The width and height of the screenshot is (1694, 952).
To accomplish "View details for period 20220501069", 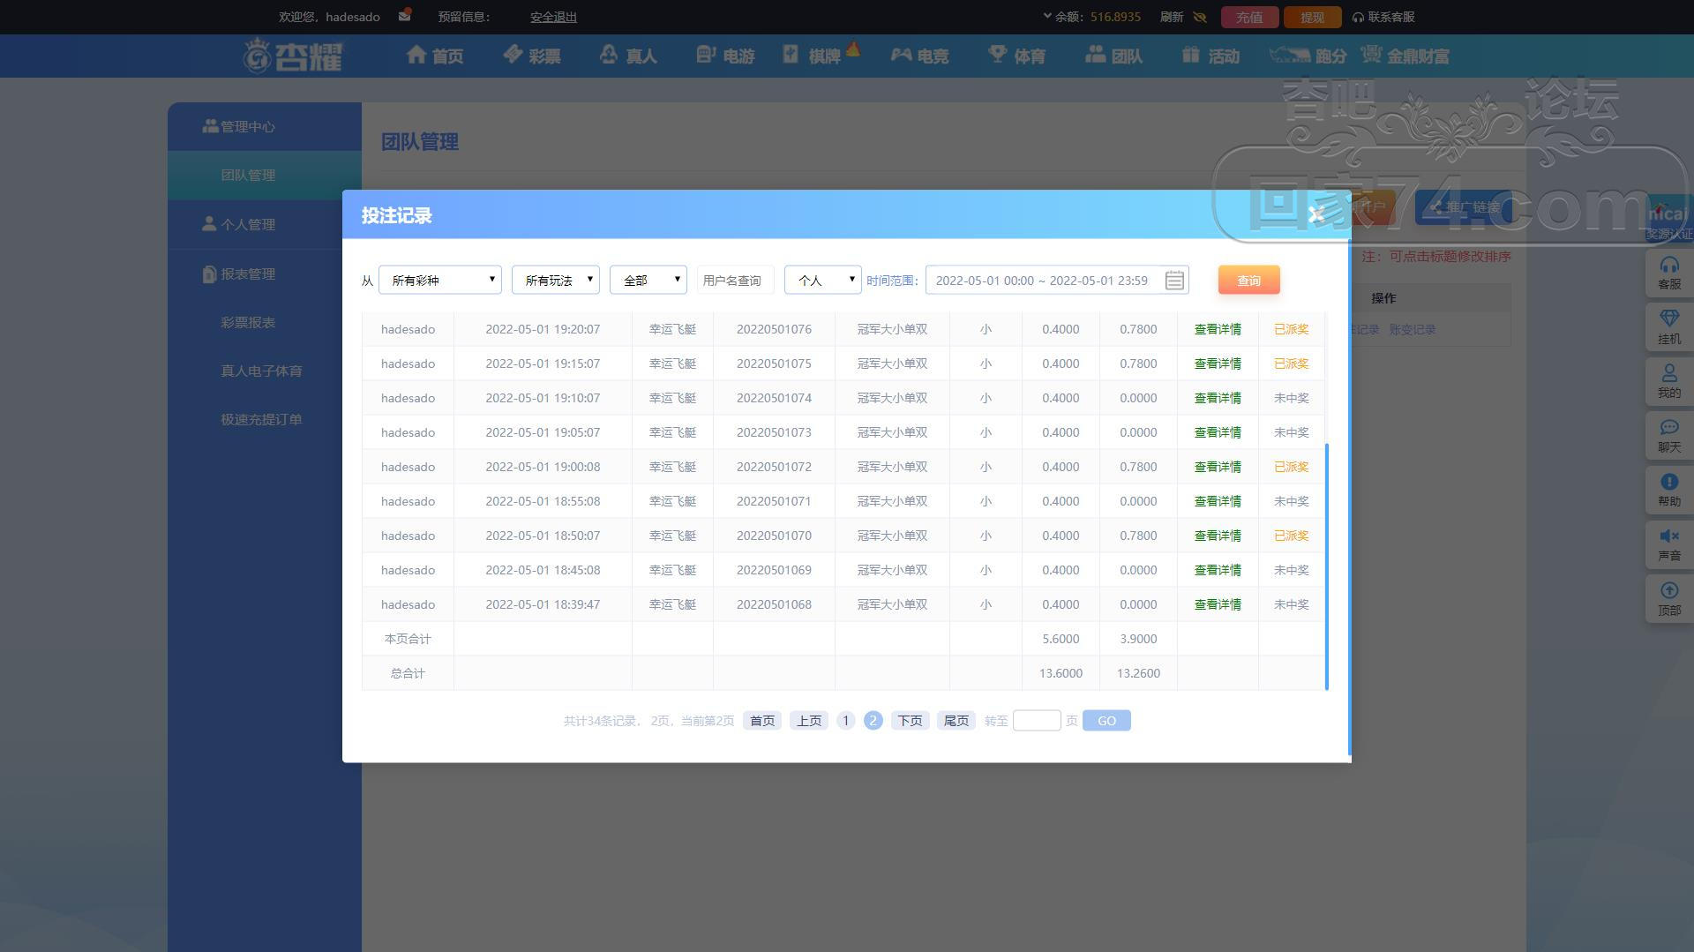I will coord(1218,570).
